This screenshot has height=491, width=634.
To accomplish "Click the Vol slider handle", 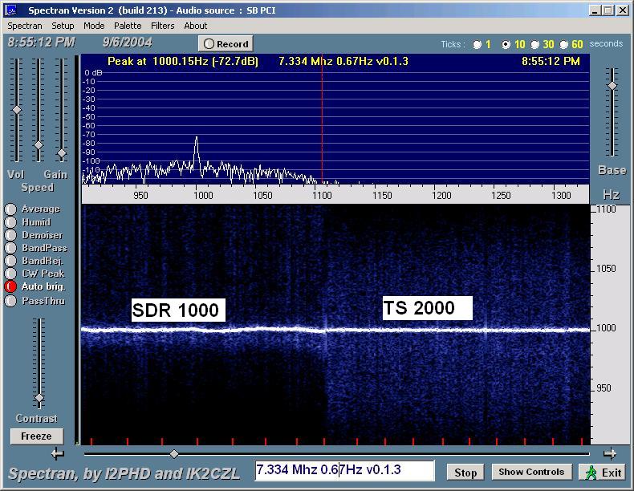I will (16, 110).
